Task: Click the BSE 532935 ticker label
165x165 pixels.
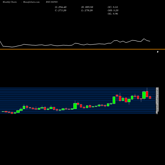Action: click(x=52, y=2)
